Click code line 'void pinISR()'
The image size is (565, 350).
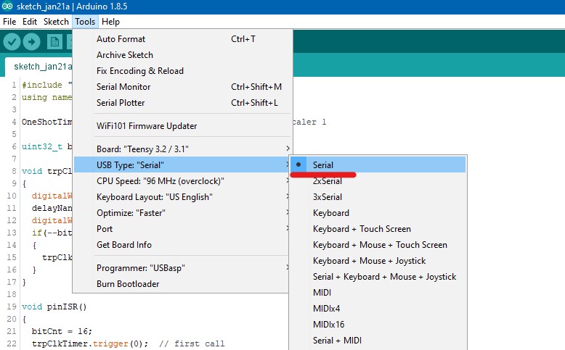pyautogui.click(x=54, y=307)
